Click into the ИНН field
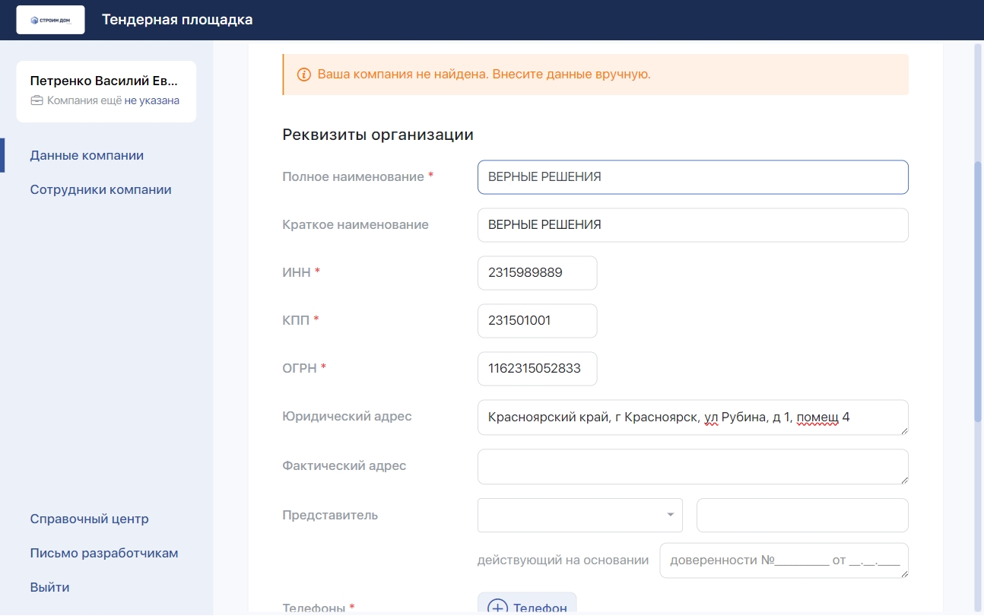The width and height of the screenshot is (984, 616). pyautogui.click(x=537, y=273)
